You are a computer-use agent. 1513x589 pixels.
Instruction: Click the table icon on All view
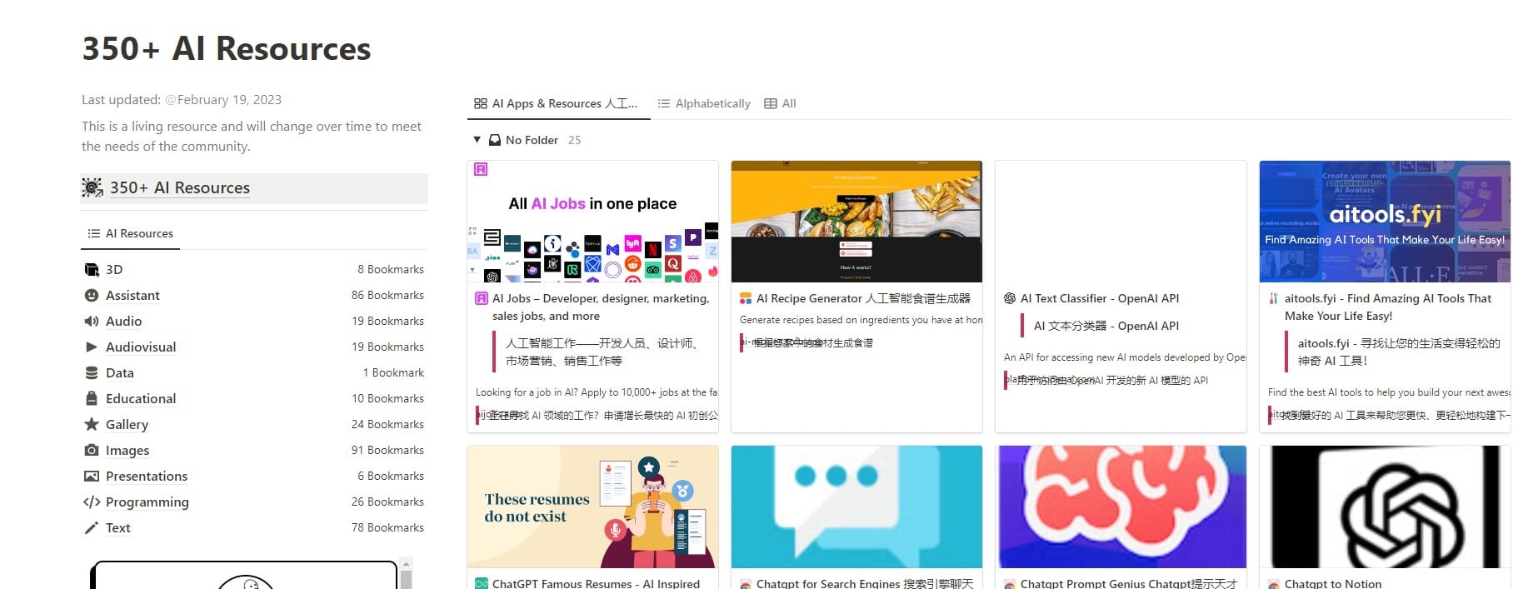point(771,103)
